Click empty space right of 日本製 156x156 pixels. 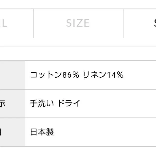[105, 132]
